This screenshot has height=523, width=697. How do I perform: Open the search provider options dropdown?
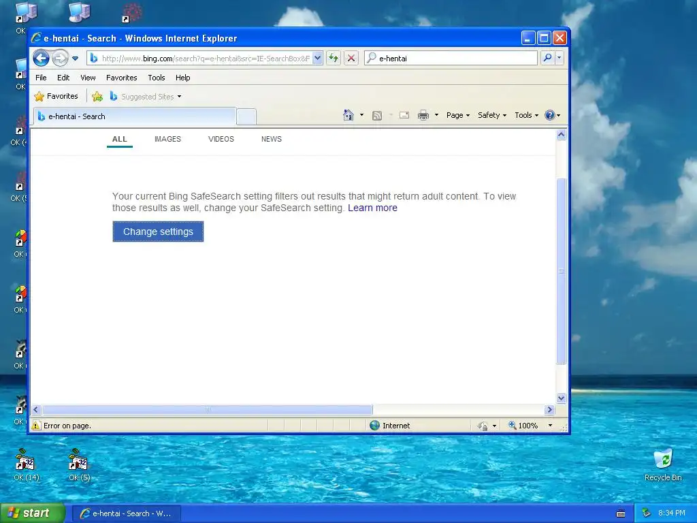click(560, 58)
